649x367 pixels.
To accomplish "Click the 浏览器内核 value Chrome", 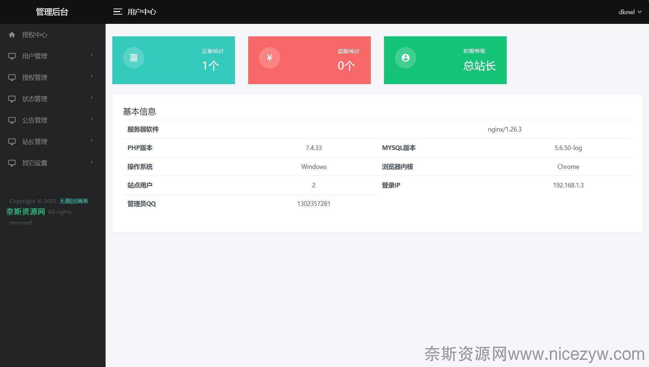I will [x=568, y=167].
